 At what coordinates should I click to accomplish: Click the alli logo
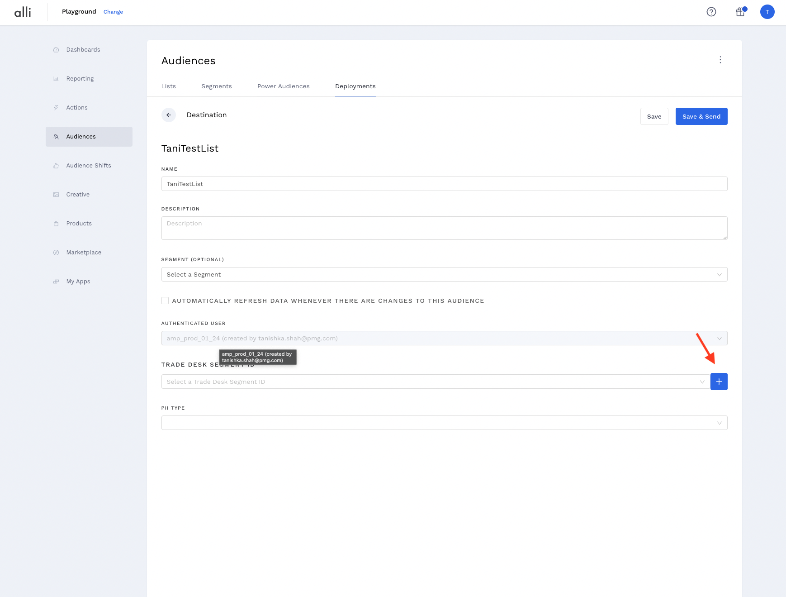click(x=23, y=12)
